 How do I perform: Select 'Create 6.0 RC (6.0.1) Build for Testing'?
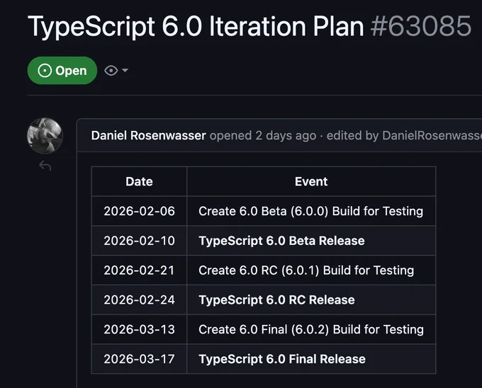pos(311,270)
